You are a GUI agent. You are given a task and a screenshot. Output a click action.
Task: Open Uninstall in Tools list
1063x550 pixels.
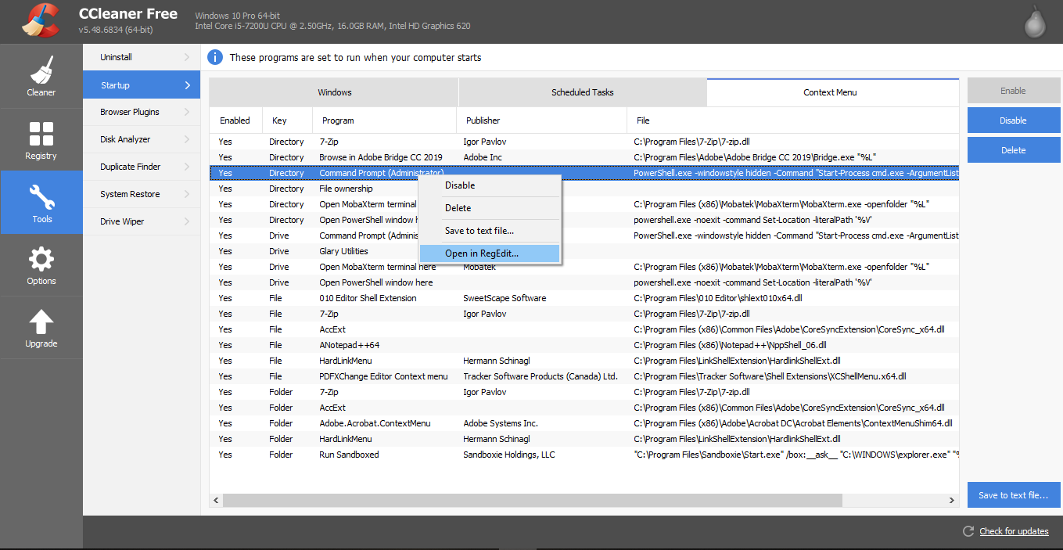coord(142,57)
